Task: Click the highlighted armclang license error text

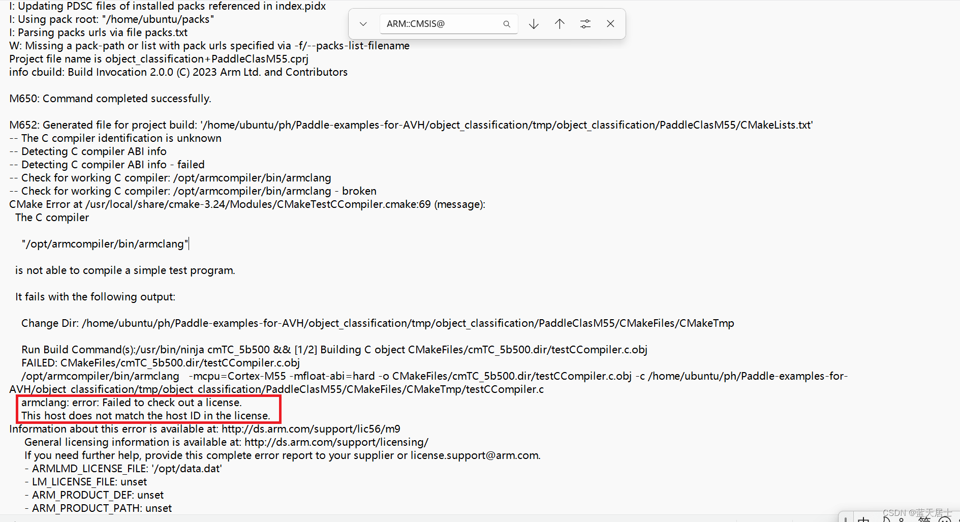Action: tap(147, 409)
